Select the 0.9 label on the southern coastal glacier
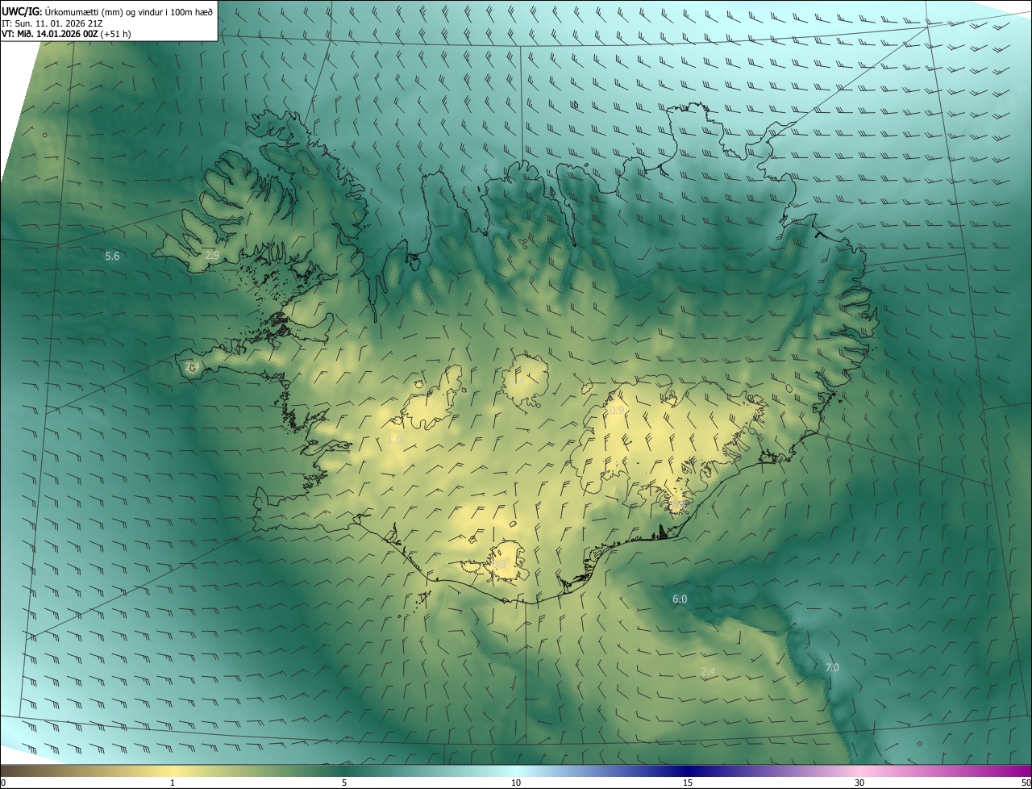 [x=500, y=564]
